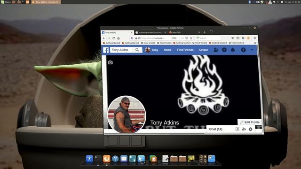
Task: Expand the Facebook account dropdown arrow
Action: click(252, 50)
